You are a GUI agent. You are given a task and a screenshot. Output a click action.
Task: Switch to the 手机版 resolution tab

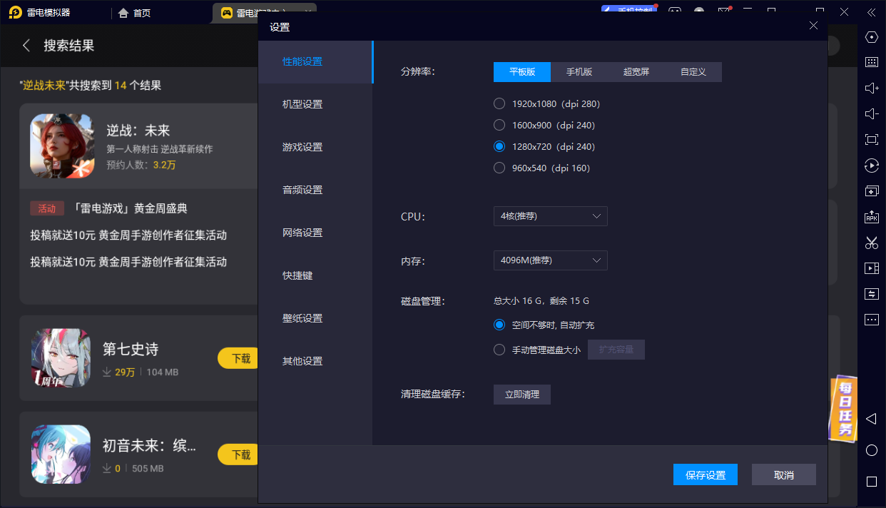coord(579,71)
